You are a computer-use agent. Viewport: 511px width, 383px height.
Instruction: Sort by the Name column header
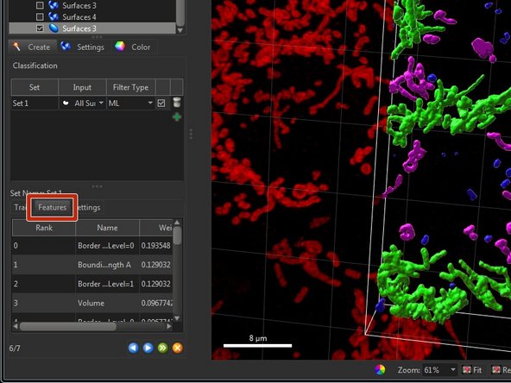107,228
